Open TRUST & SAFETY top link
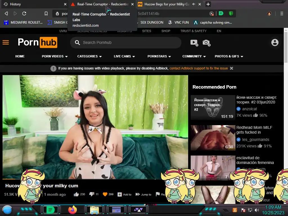The width and height of the screenshot is (288, 216). pyautogui.click(x=193, y=31)
